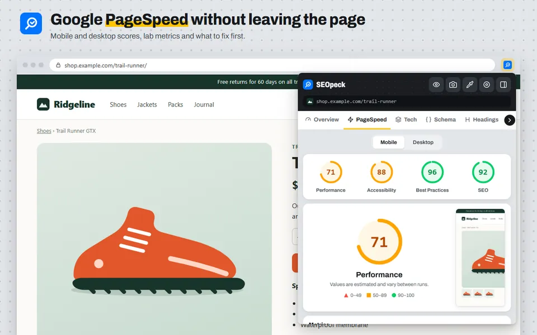The width and height of the screenshot is (537, 335).
Task: Click the large 71 Performance gauge
Action: point(379,242)
